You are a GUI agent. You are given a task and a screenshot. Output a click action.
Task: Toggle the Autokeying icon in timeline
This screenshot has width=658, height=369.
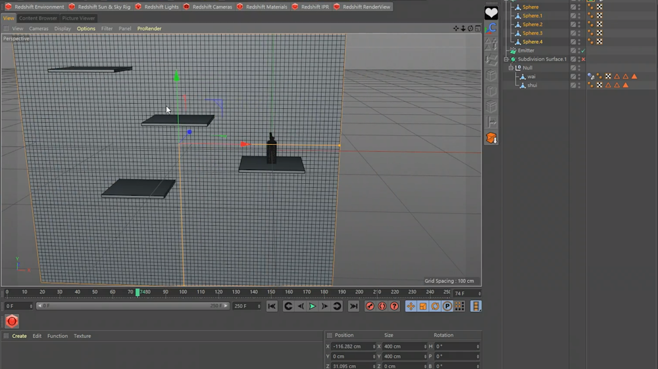point(382,306)
